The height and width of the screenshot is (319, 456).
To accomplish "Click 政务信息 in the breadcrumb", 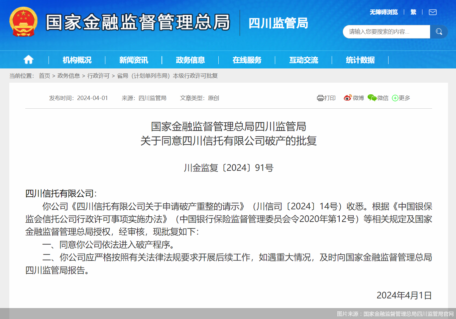I will point(69,76).
